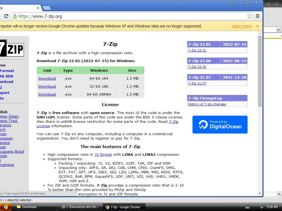This screenshot has width=282, height=211.
Task: Close the current 7-Zip browser tab
Action: pyautogui.click(x=38, y=8)
